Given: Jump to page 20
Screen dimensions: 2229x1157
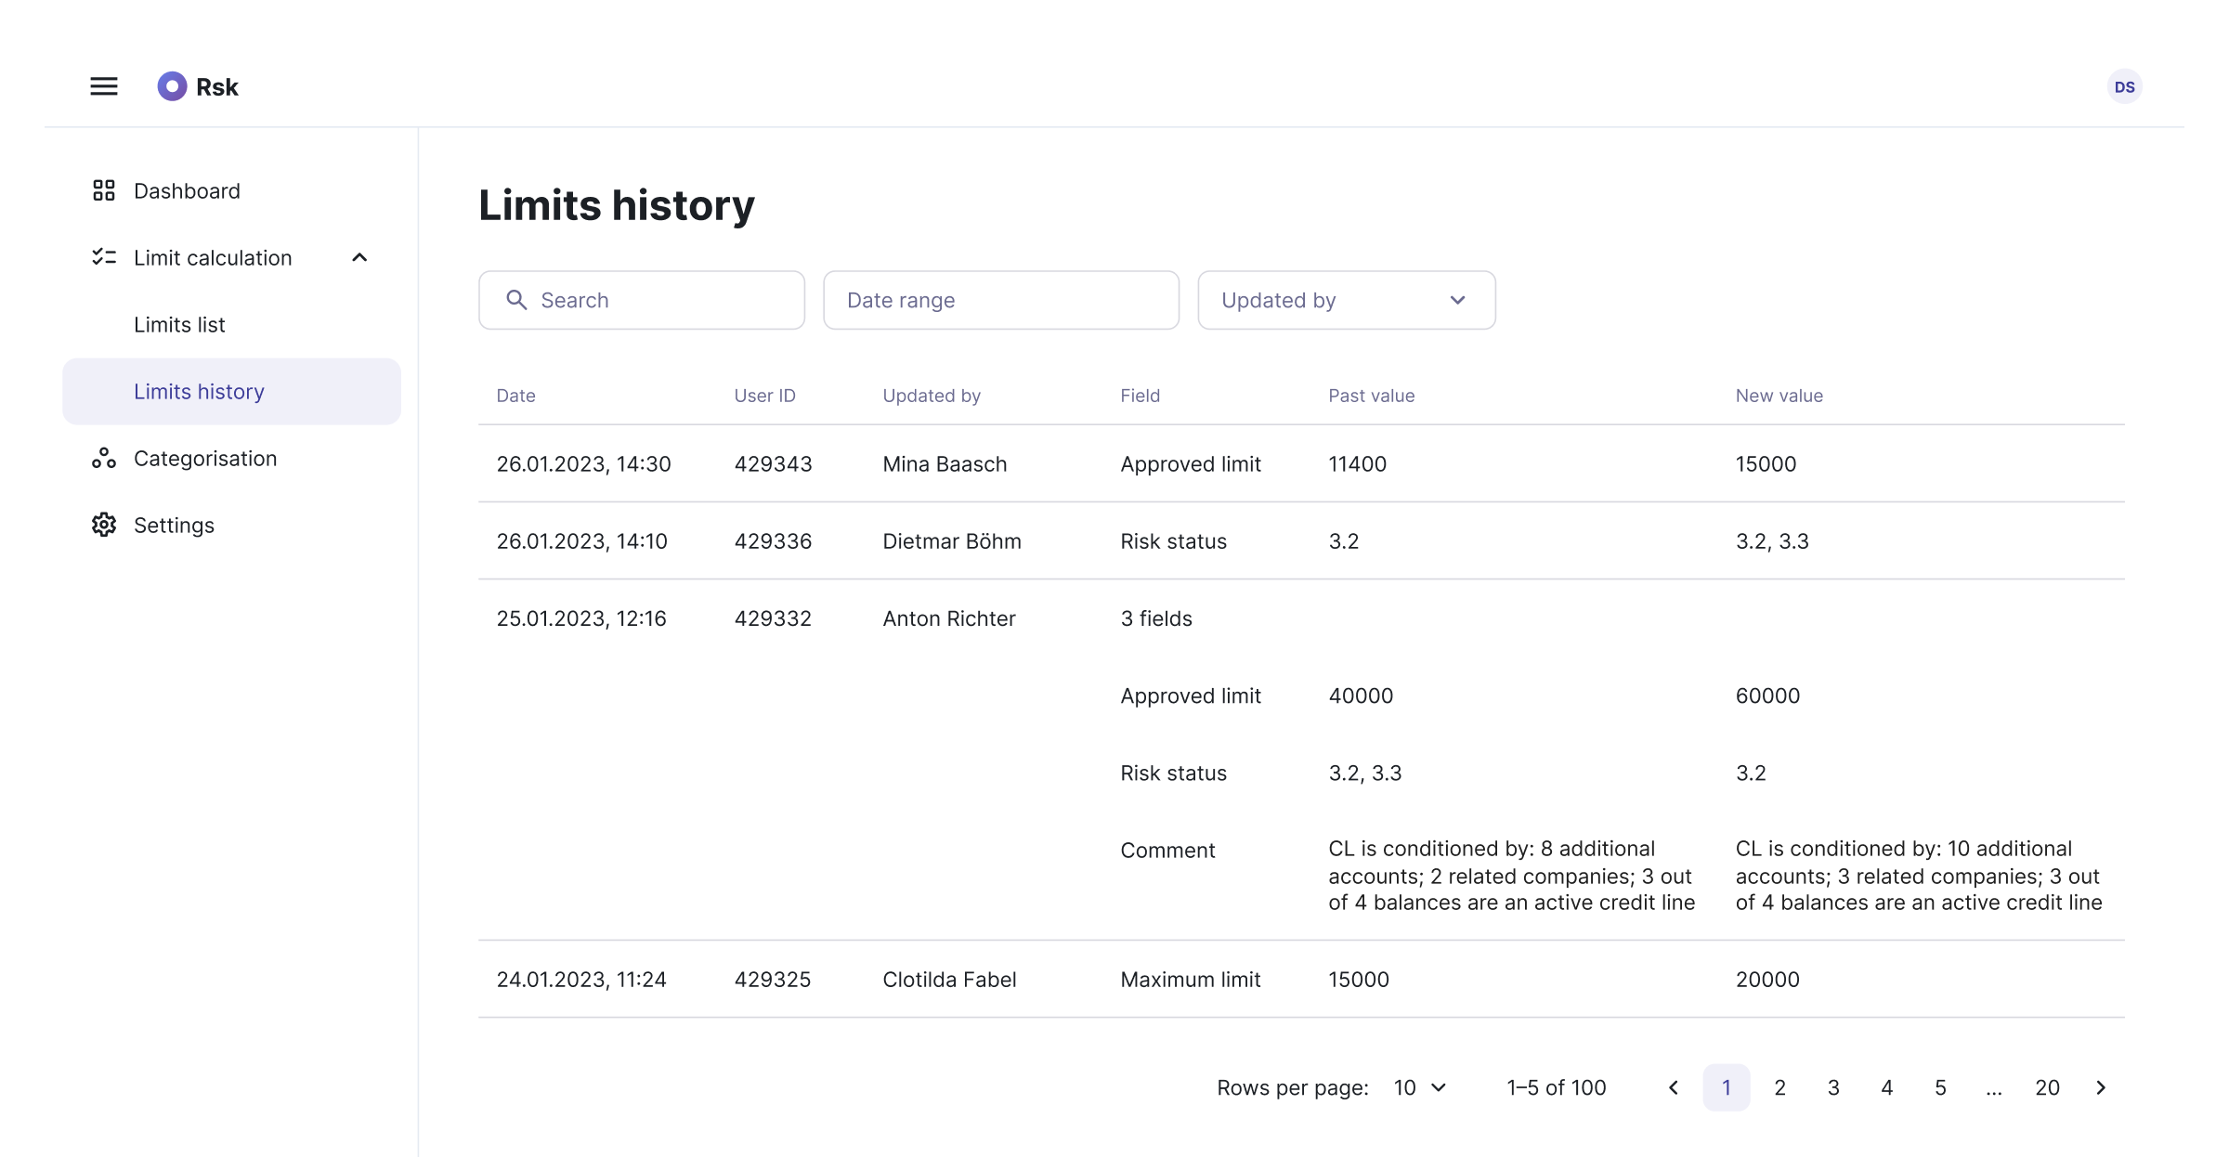Looking at the screenshot, I should pyautogui.click(x=2047, y=1087).
